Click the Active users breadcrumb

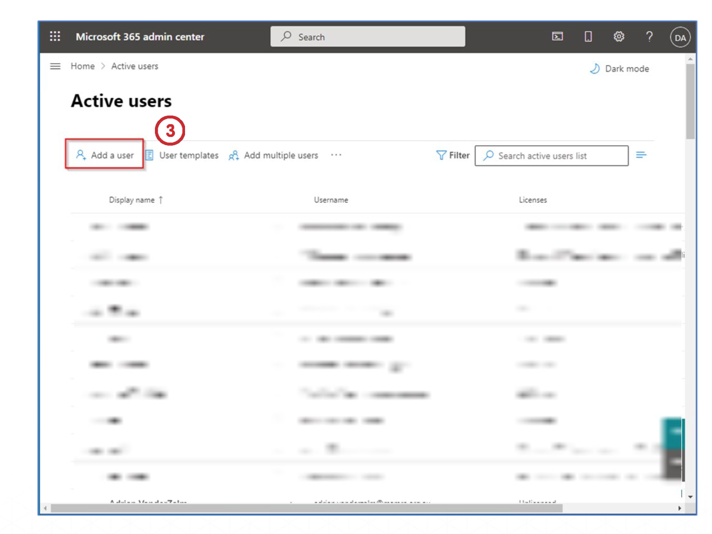coord(135,66)
